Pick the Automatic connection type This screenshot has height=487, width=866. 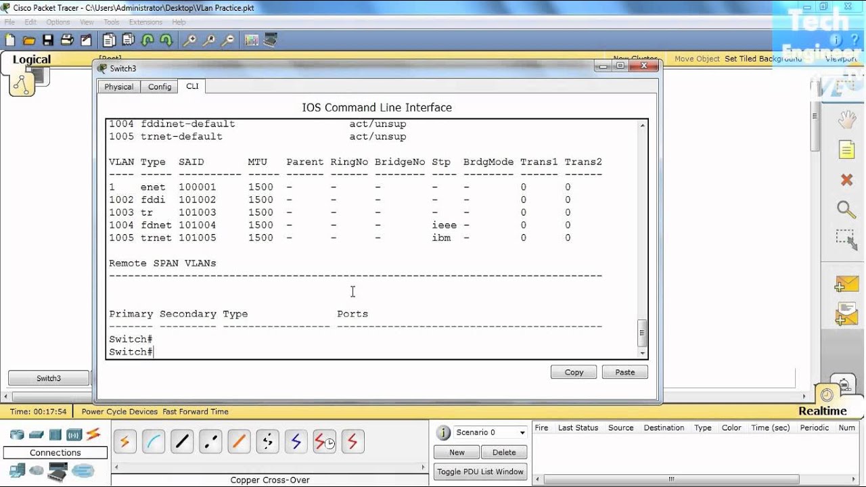click(x=125, y=442)
